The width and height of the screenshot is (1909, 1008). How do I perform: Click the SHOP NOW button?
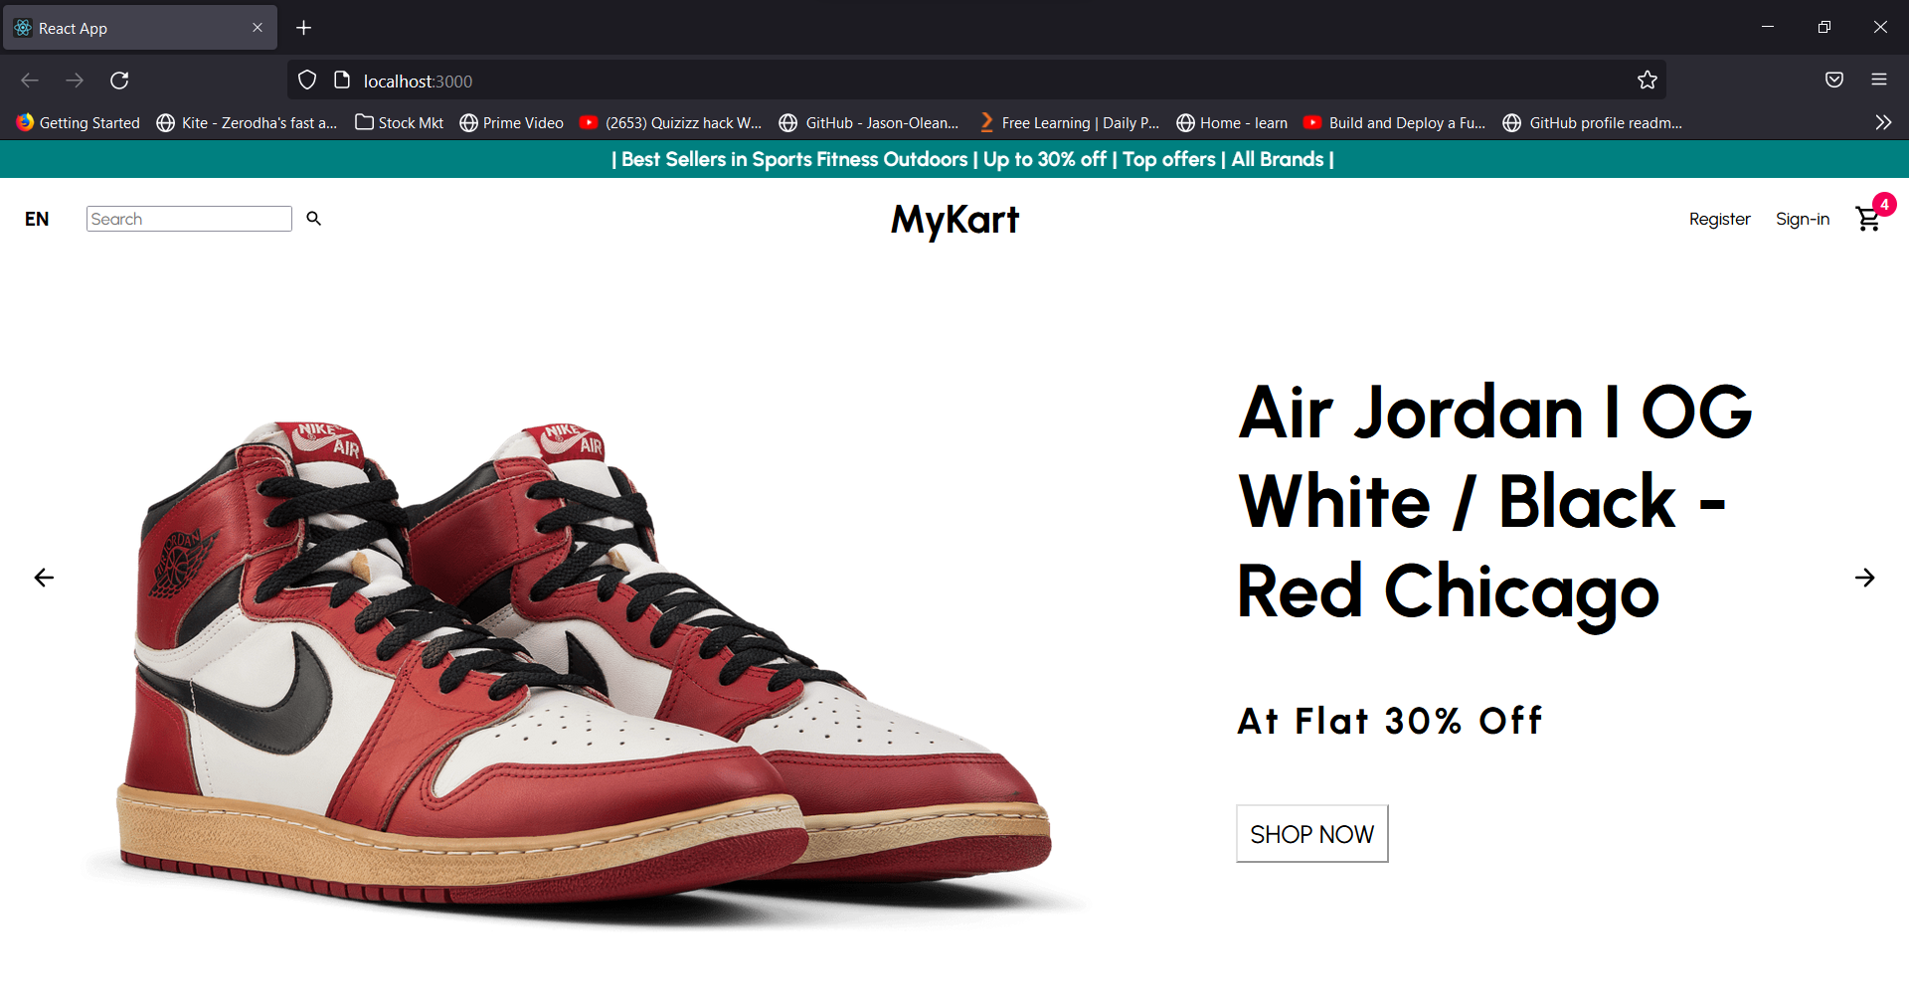point(1311,834)
